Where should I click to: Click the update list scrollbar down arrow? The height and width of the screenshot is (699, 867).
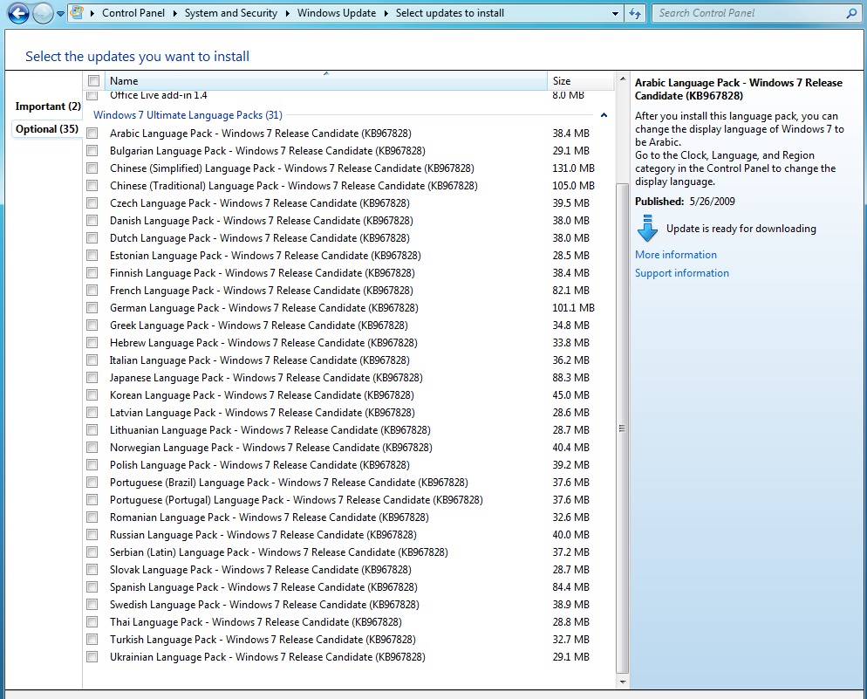622,680
